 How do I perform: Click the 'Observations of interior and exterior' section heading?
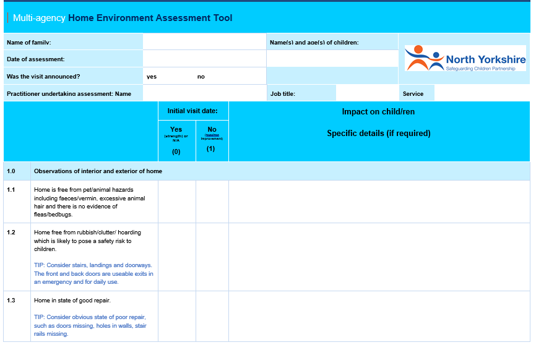pos(98,171)
